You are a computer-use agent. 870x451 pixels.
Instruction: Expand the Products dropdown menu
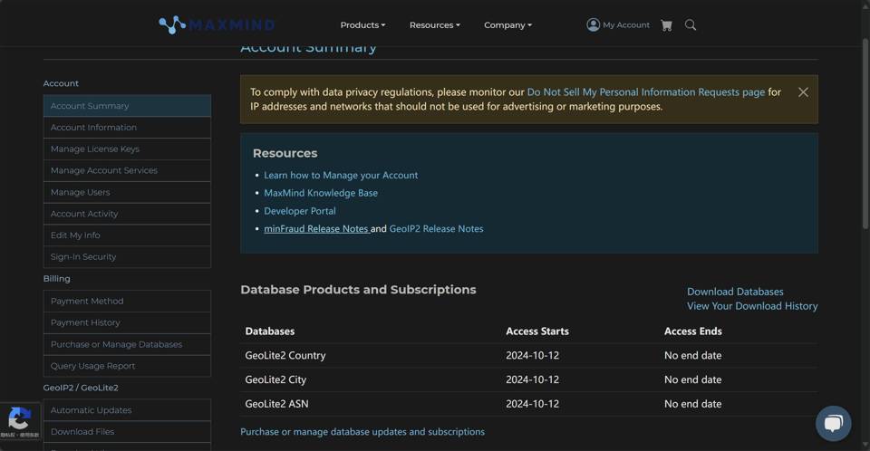362,25
